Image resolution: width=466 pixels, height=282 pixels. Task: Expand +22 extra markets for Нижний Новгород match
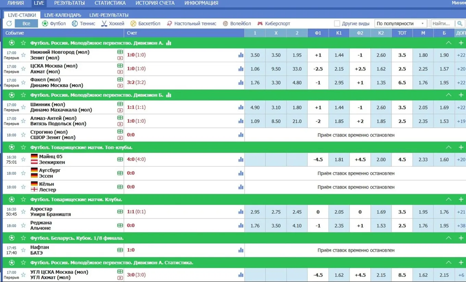coord(461,55)
